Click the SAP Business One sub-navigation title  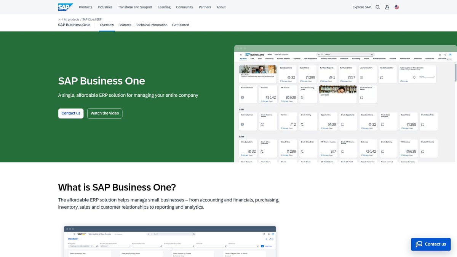coord(74,25)
